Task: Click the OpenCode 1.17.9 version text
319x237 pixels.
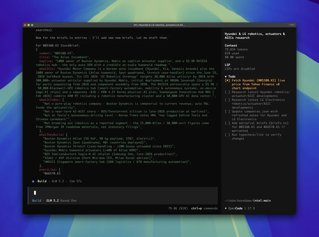Action: [x=242, y=208]
